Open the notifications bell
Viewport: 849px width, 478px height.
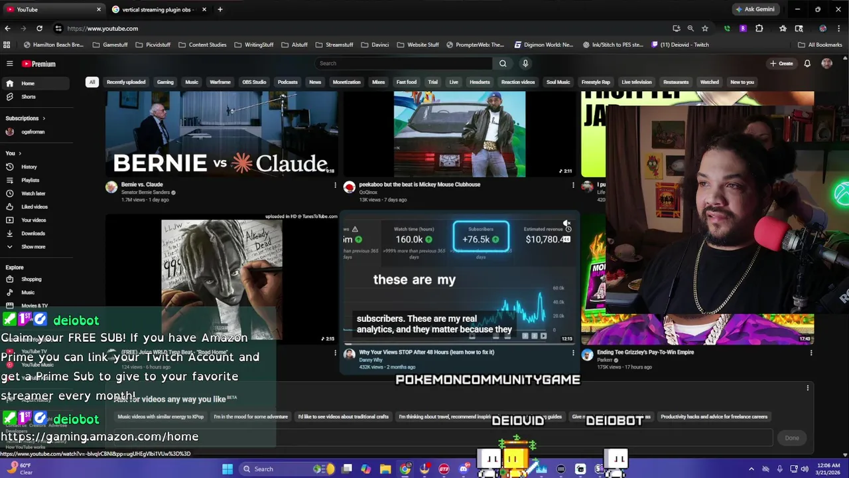(x=807, y=64)
